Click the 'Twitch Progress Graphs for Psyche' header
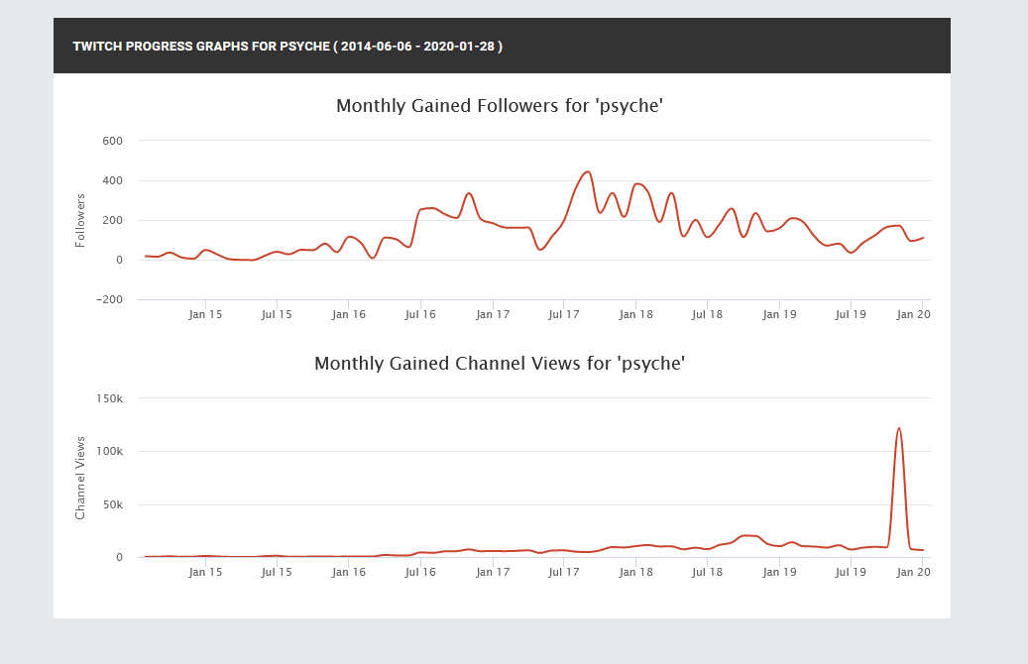1028x664 pixels. point(287,47)
